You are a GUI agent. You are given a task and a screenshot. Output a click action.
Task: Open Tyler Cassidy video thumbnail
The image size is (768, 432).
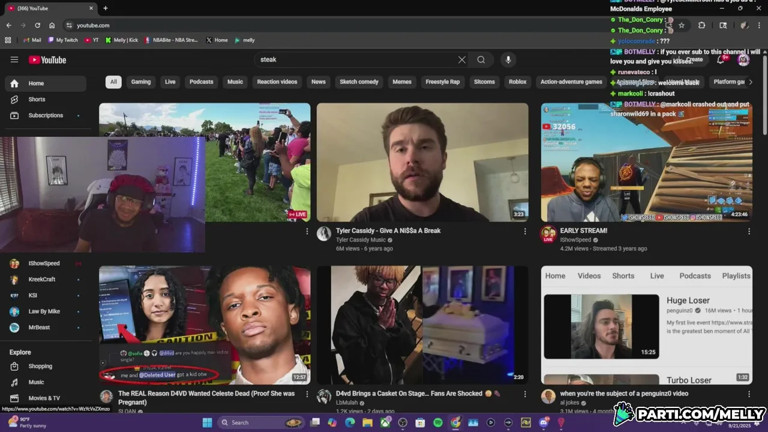422,162
